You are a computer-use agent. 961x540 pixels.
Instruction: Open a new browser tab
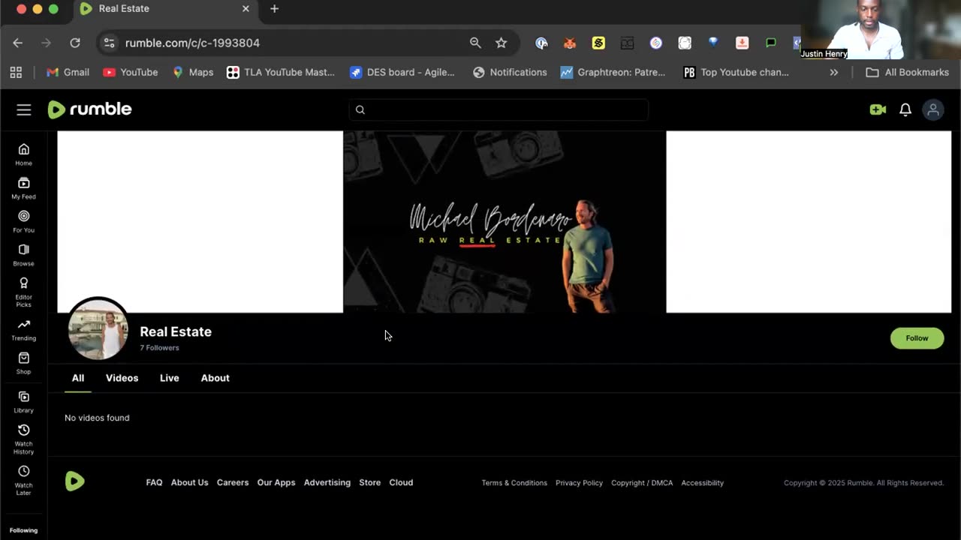[274, 8]
